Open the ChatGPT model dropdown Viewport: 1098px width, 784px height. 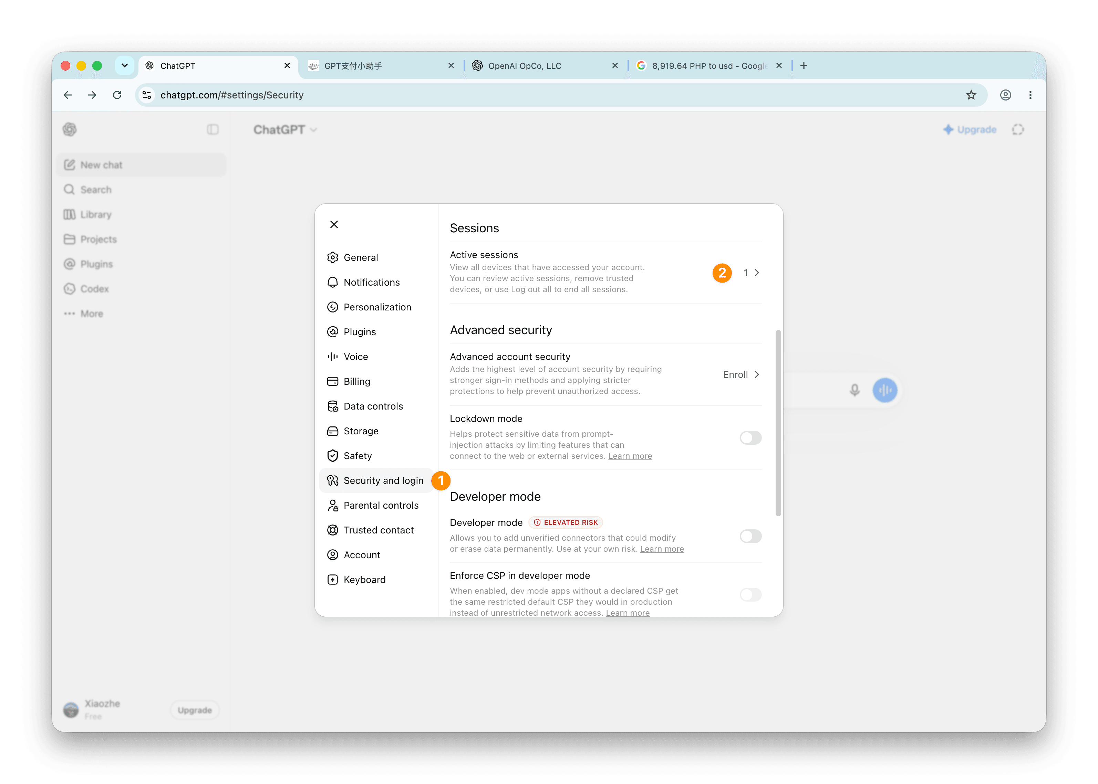click(285, 129)
